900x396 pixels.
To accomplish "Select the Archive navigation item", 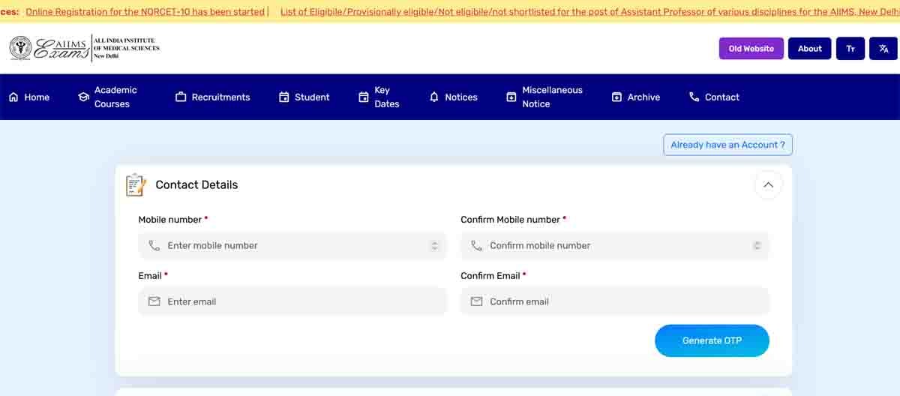I will tap(636, 97).
